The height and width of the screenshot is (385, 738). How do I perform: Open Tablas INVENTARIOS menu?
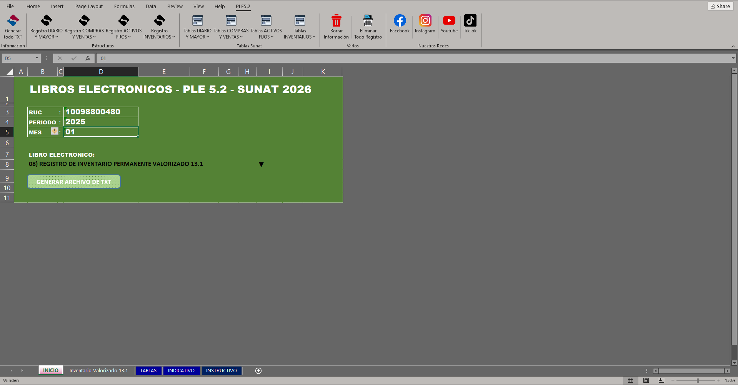pos(300,27)
